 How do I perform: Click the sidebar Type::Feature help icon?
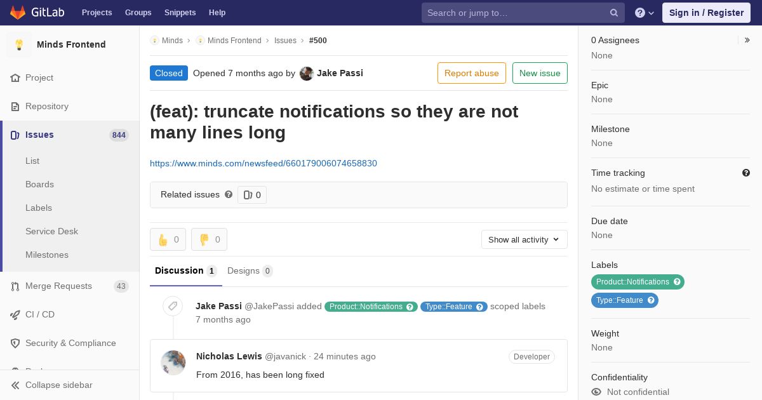click(x=651, y=300)
